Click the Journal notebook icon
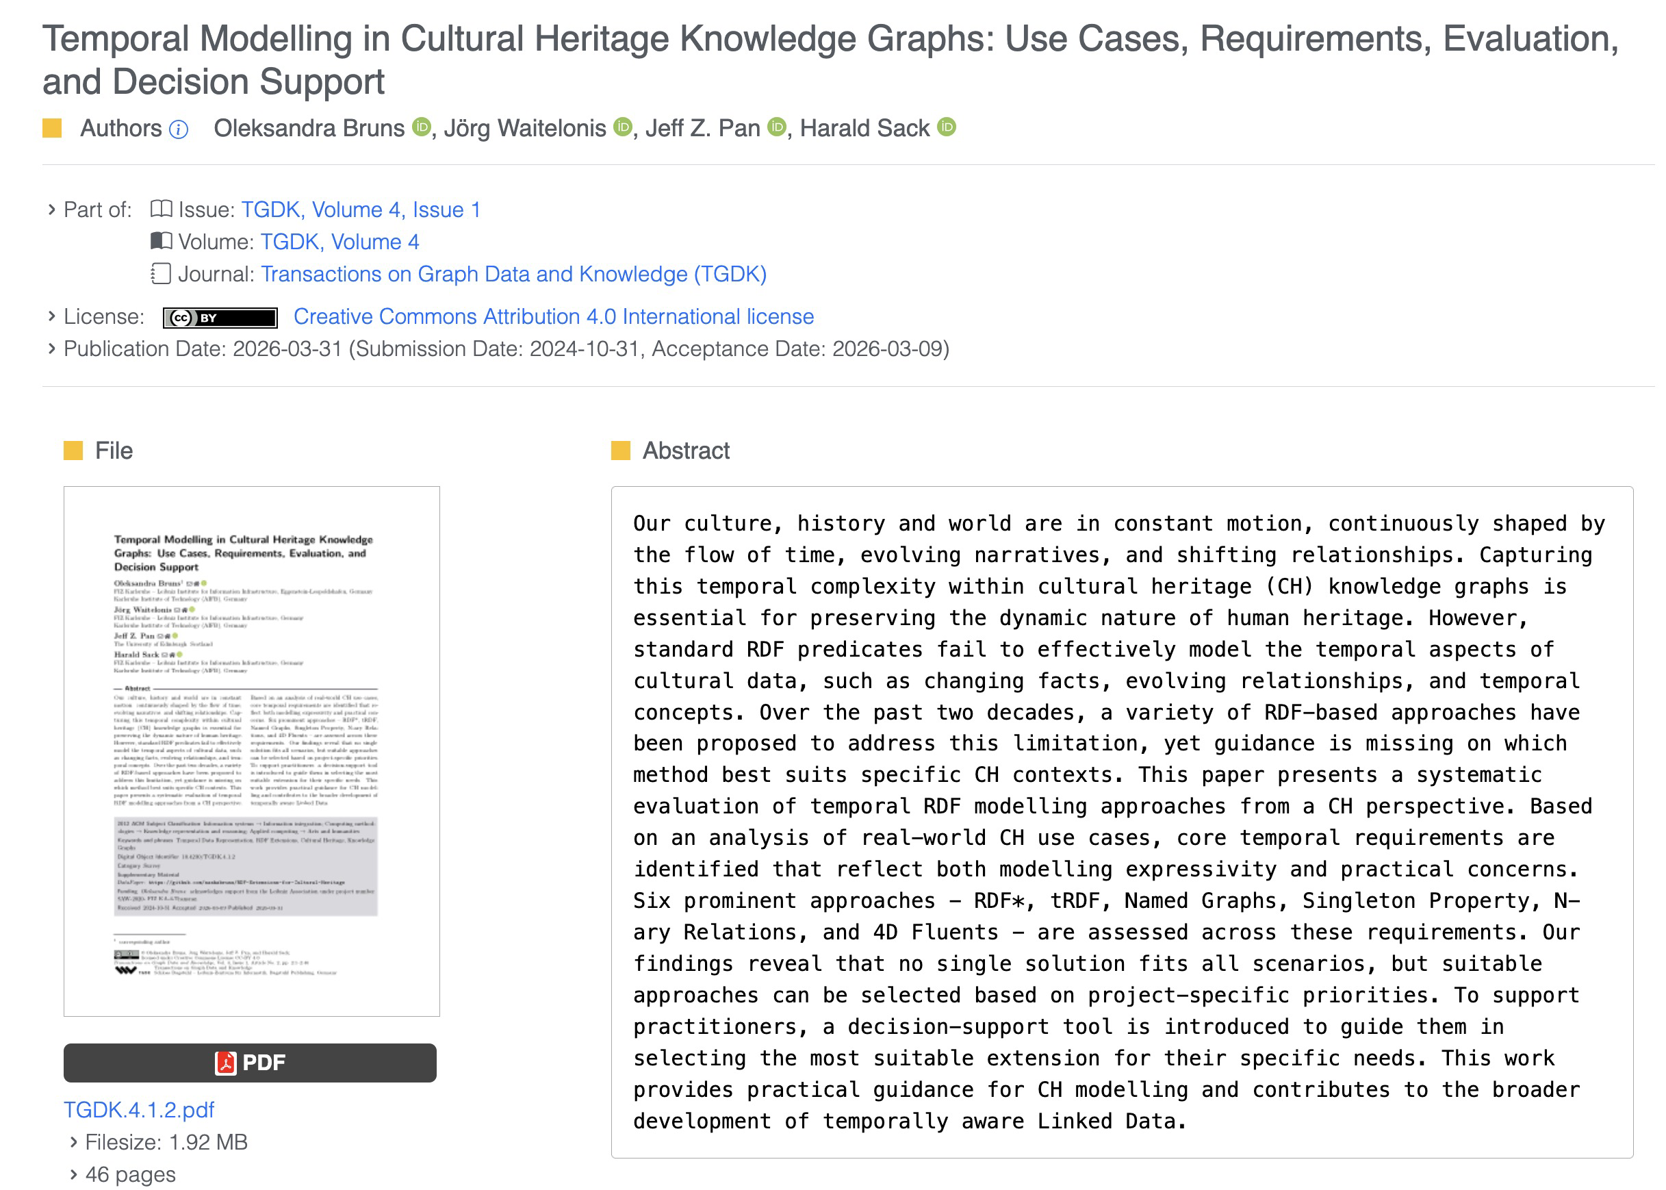This screenshot has width=1666, height=1190. [161, 274]
